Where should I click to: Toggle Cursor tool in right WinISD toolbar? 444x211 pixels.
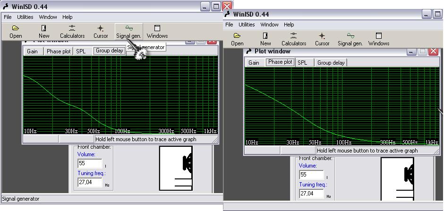[322, 39]
